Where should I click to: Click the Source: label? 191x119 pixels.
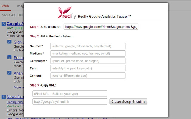click(x=36, y=46)
